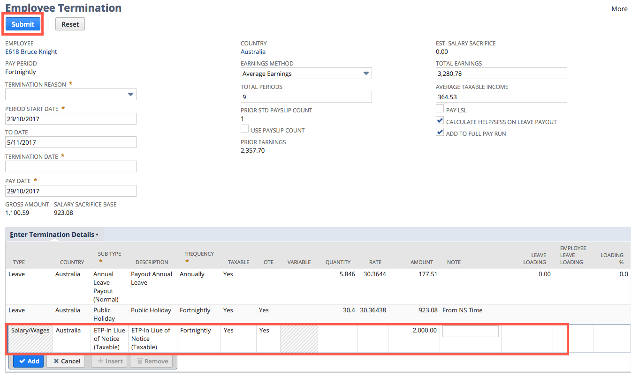Click the Insert plus icon
Image resolution: width=631 pixels, height=376 pixels.
[100, 361]
